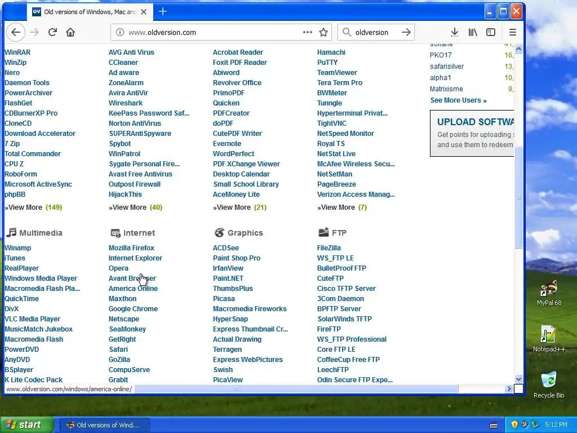Image resolution: width=577 pixels, height=433 pixels.
Task: Open the Picasa link
Action: [x=224, y=299]
